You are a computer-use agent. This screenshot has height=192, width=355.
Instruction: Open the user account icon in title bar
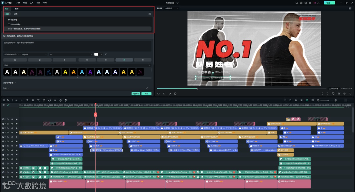[318, 3]
